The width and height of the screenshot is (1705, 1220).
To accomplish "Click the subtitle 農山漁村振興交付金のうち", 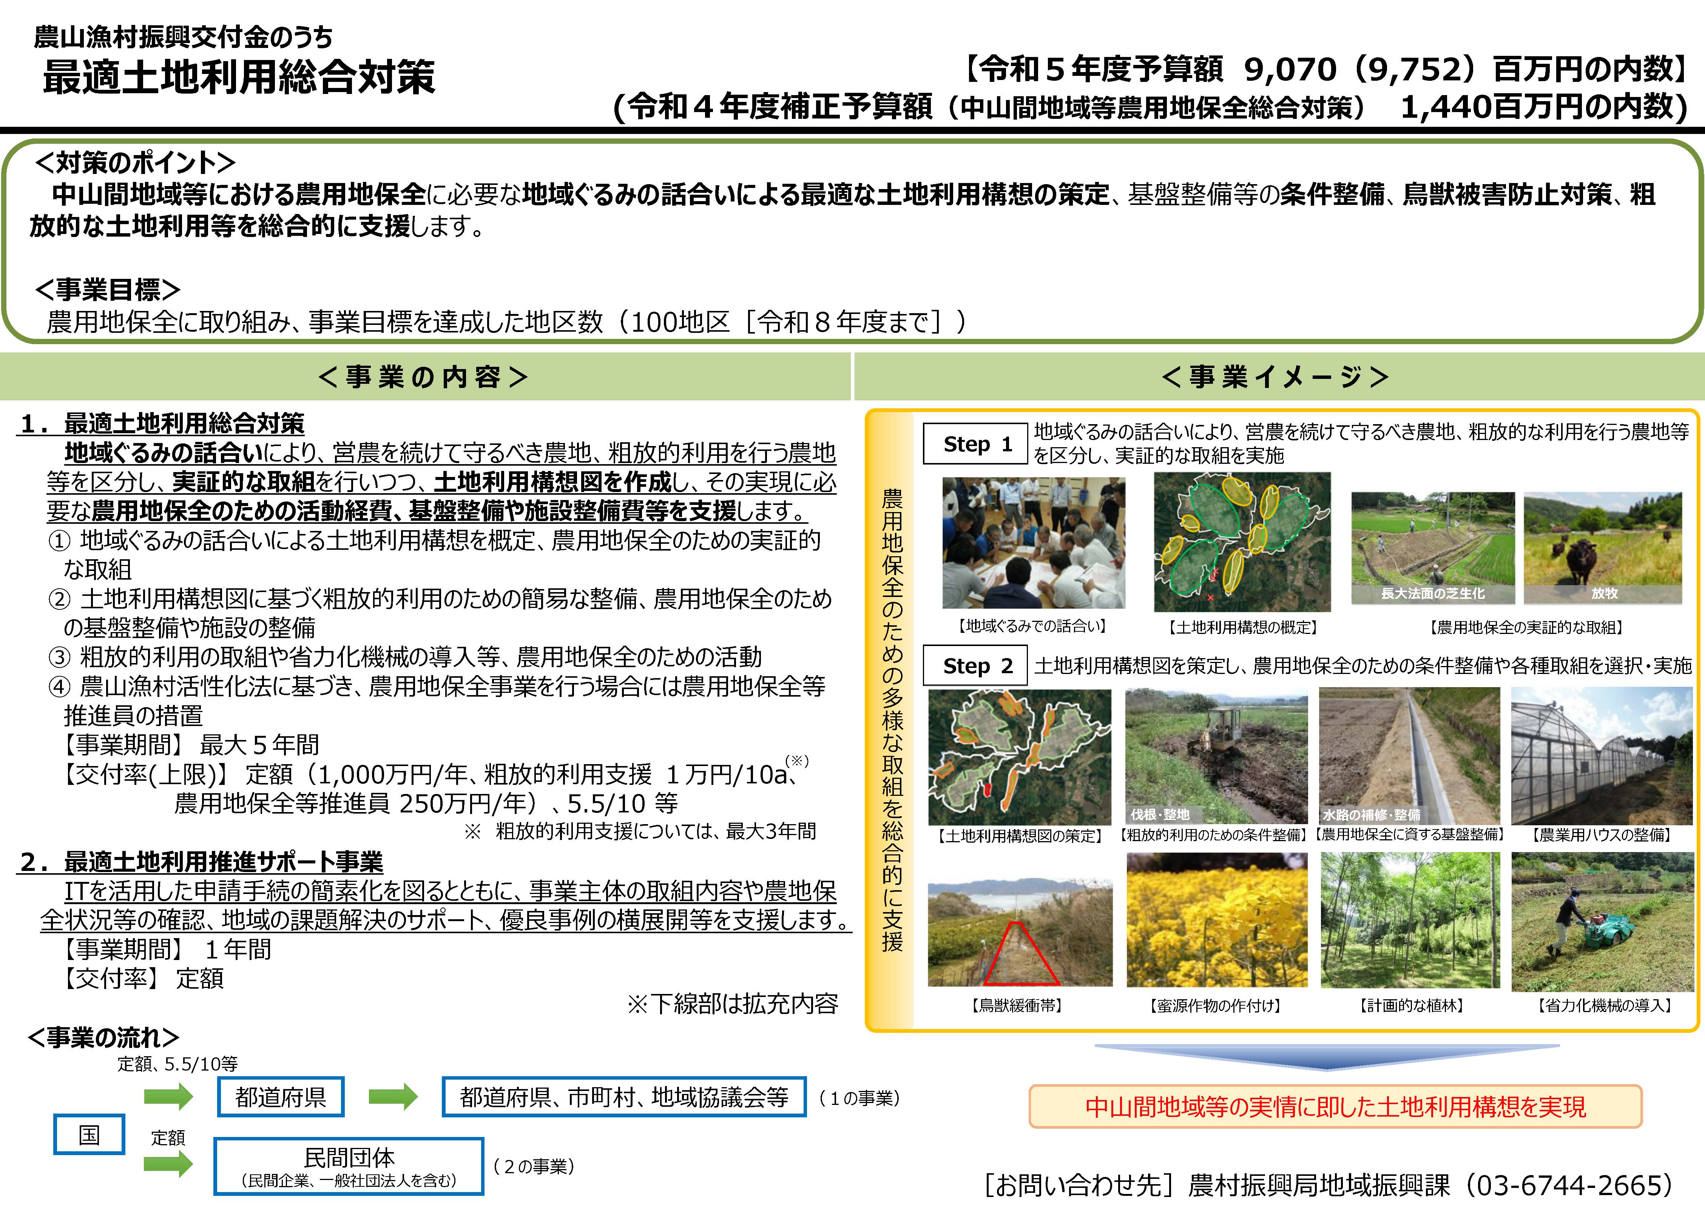I will tap(184, 36).
